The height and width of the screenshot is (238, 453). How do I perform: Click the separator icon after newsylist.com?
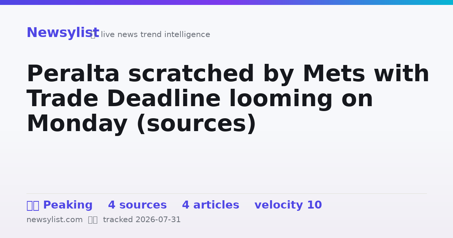tap(93, 220)
